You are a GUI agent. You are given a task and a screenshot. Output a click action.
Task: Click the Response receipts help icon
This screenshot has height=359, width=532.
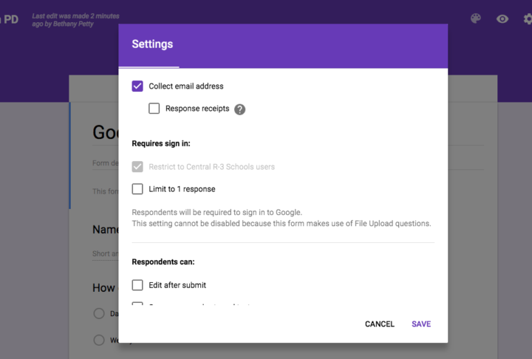pyautogui.click(x=240, y=109)
